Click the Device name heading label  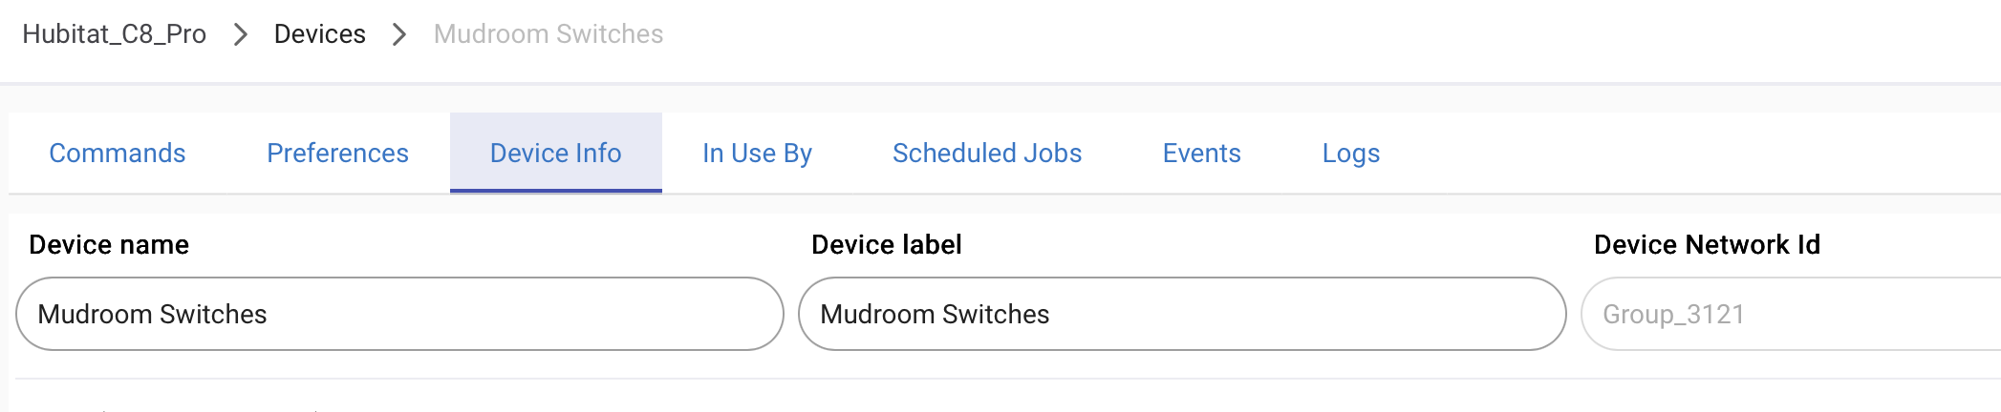(109, 245)
